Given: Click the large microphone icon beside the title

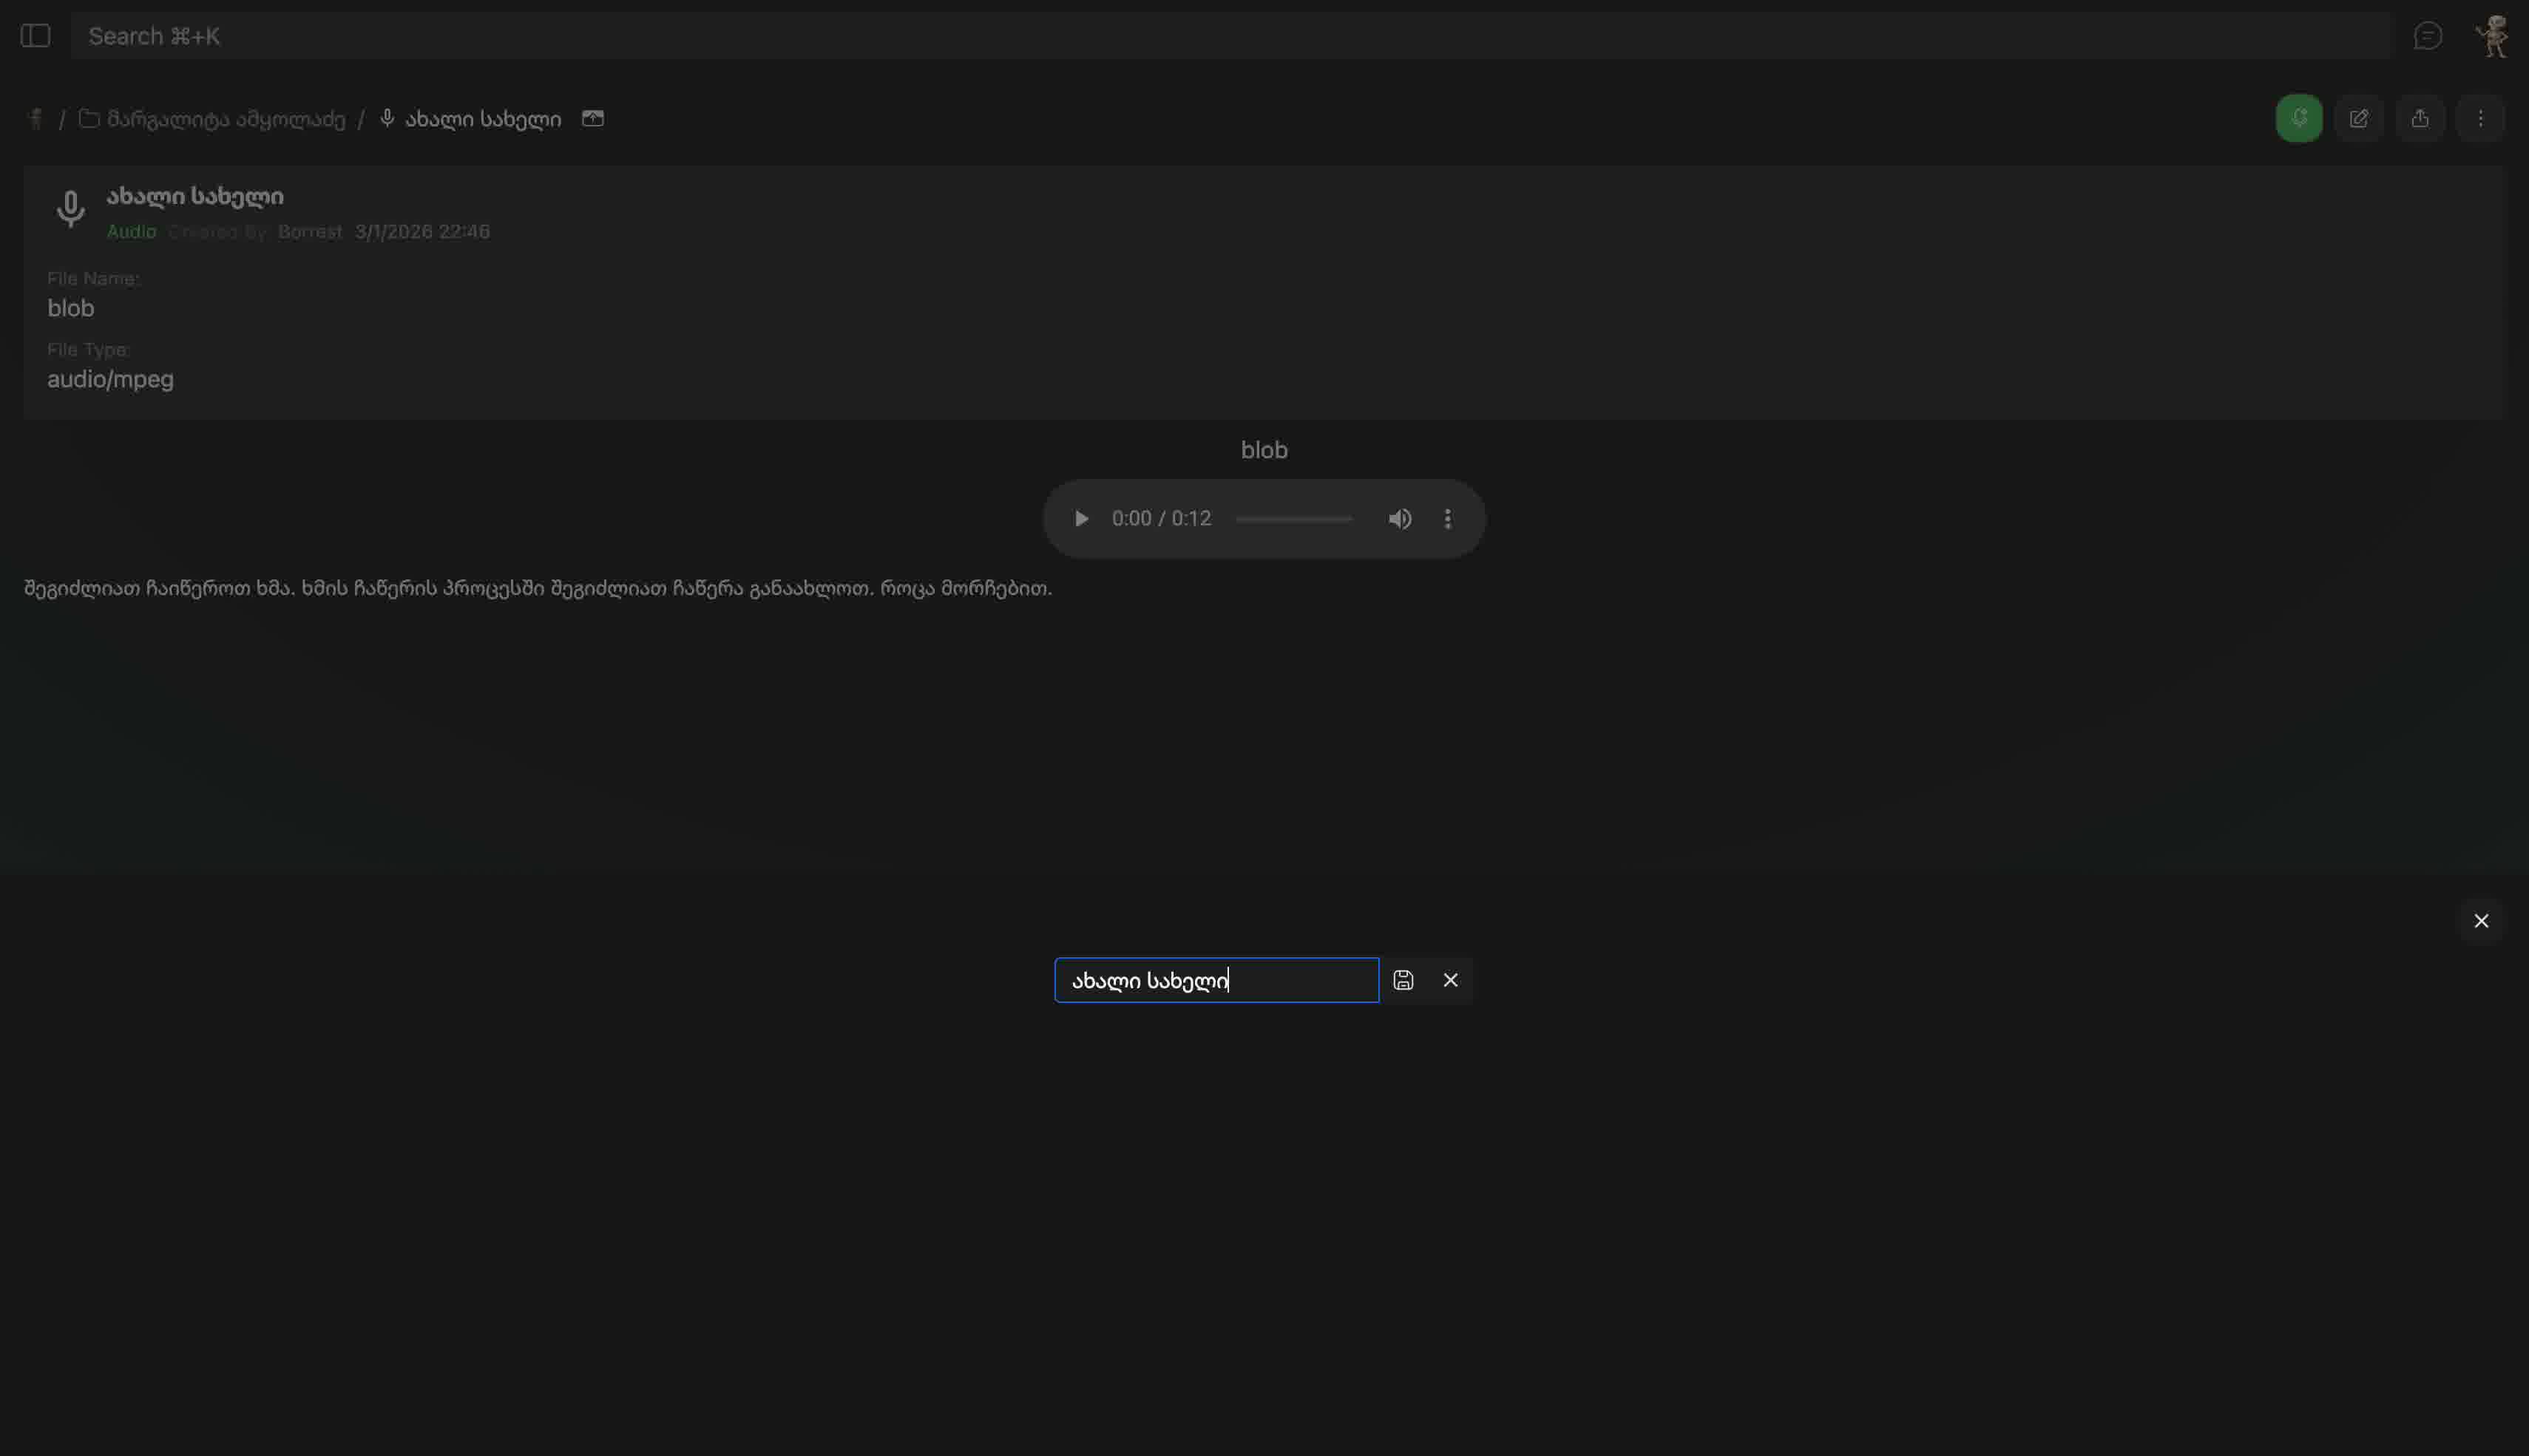Looking at the screenshot, I should coord(70,209).
